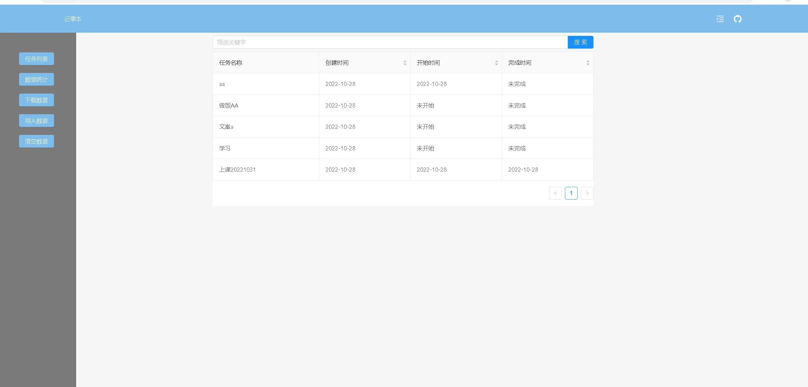This screenshot has width=808, height=387.
Task: Expand descending sort caret on 完成时间
Action: coord(588,64)
